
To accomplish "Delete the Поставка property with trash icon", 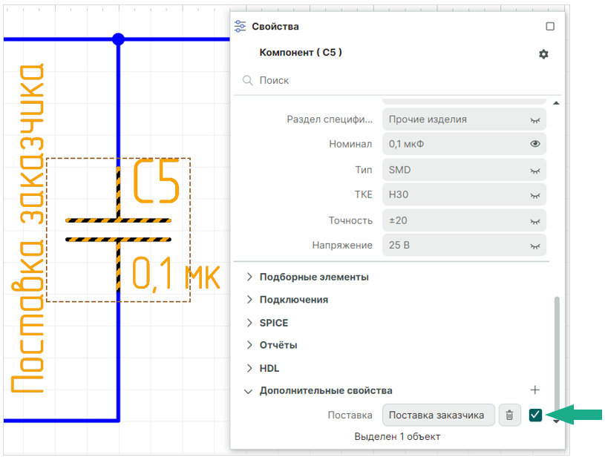I will [509, 415].
